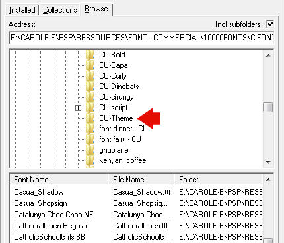Click the font fairy - CU folder icon
284x243 pixels.
coord(90,139)
